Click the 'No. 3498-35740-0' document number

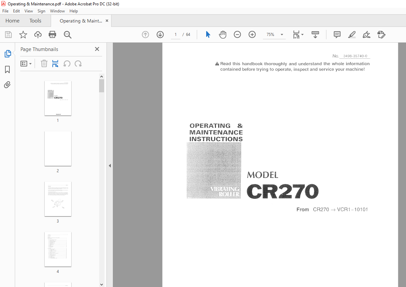pyautogui.click(x=351, y=56)
